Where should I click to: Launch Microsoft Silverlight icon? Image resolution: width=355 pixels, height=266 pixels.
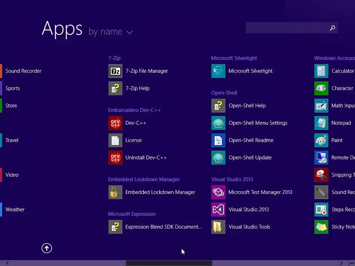coord(218,71)
